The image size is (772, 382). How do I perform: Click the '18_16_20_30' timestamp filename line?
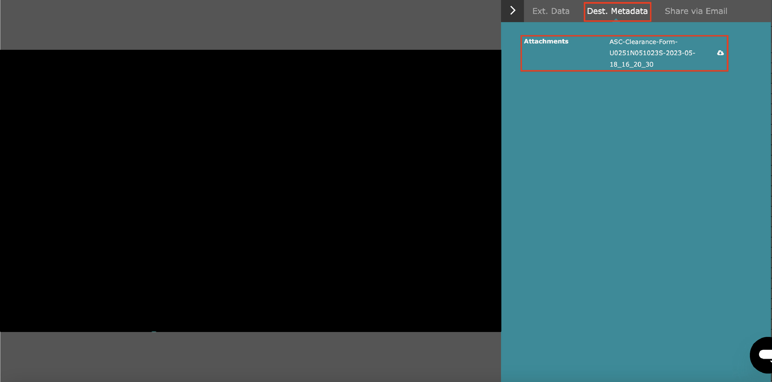click(x=631, y=64)
